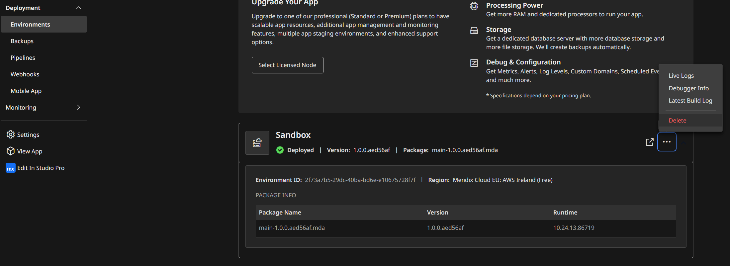Select Webhooks in the sidebar
Image resolution: width=730 pixels, height=266 pixels.
tap(25, 74)
